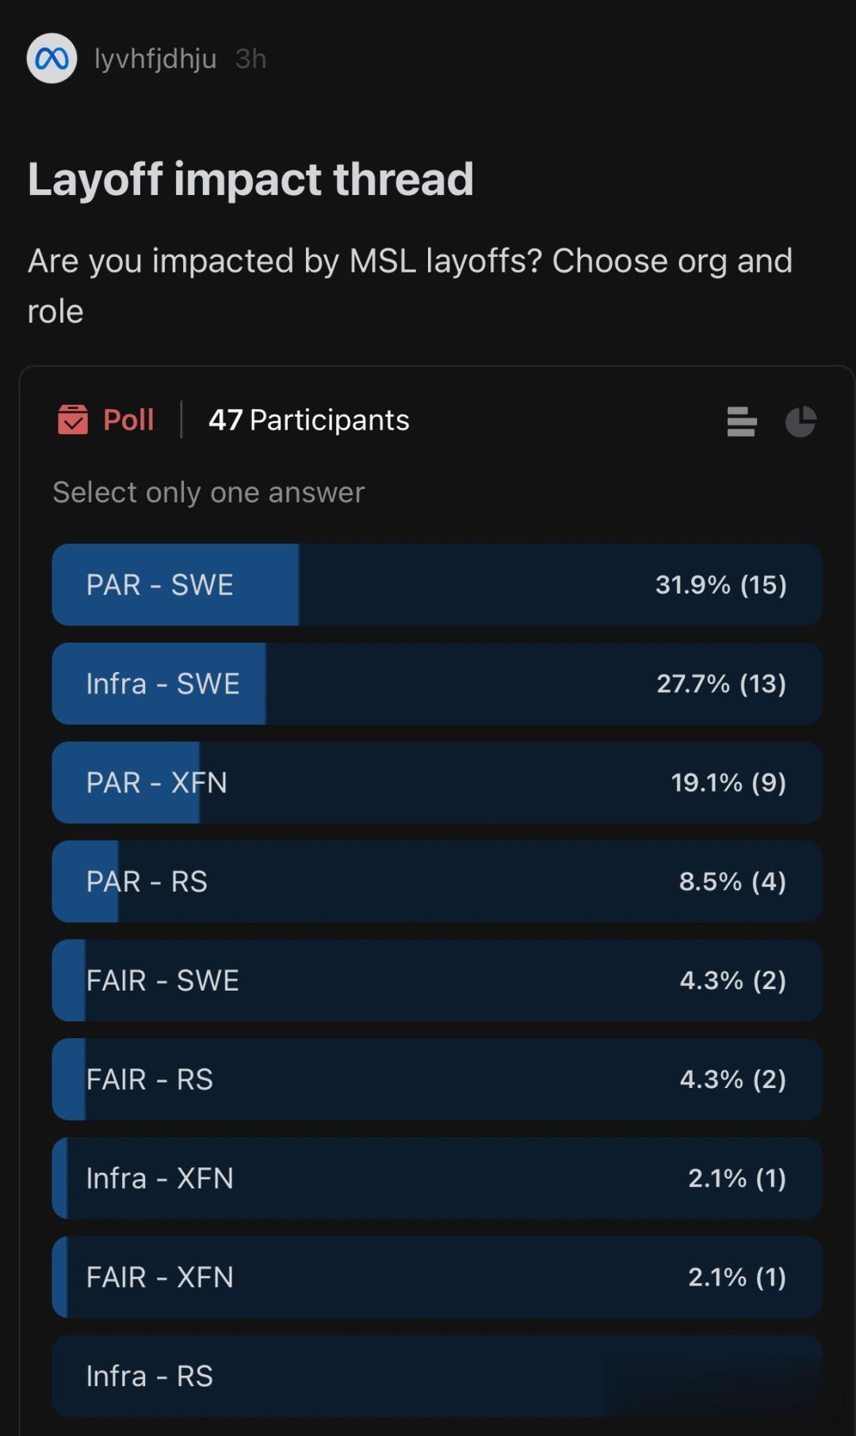Tap the 31.9% (15) result text
The image size is (856, 1436).
tap(720, 585)
